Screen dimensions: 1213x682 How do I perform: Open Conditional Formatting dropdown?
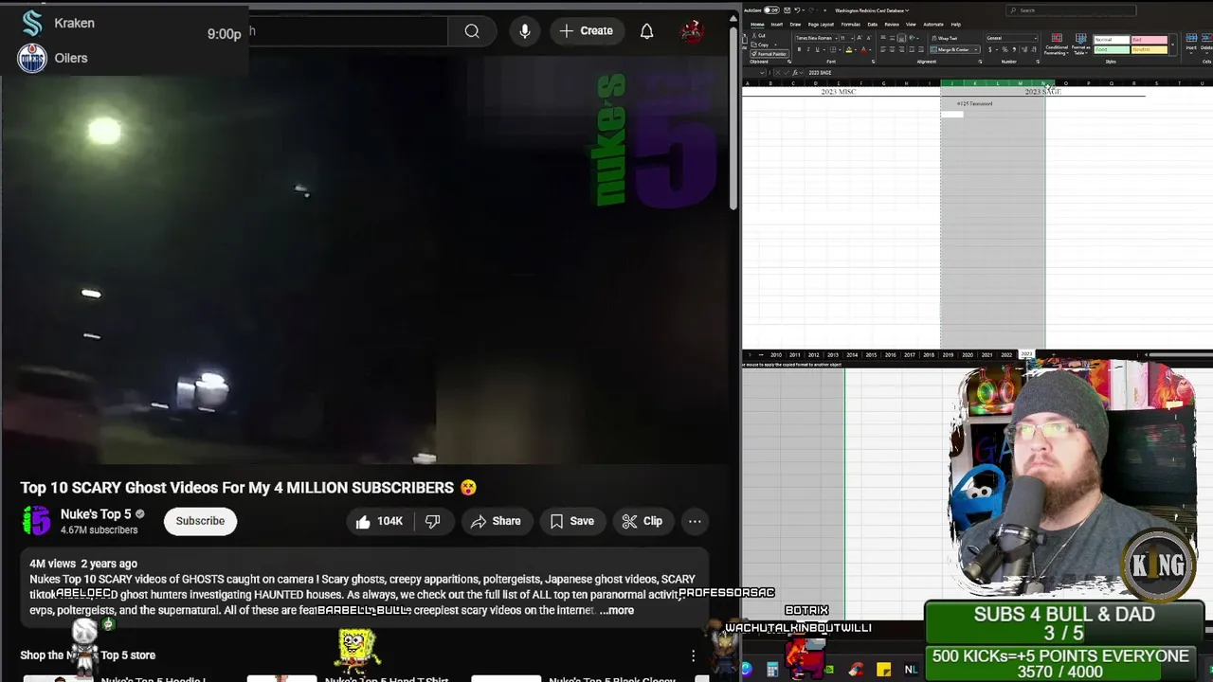(1057, 45)
